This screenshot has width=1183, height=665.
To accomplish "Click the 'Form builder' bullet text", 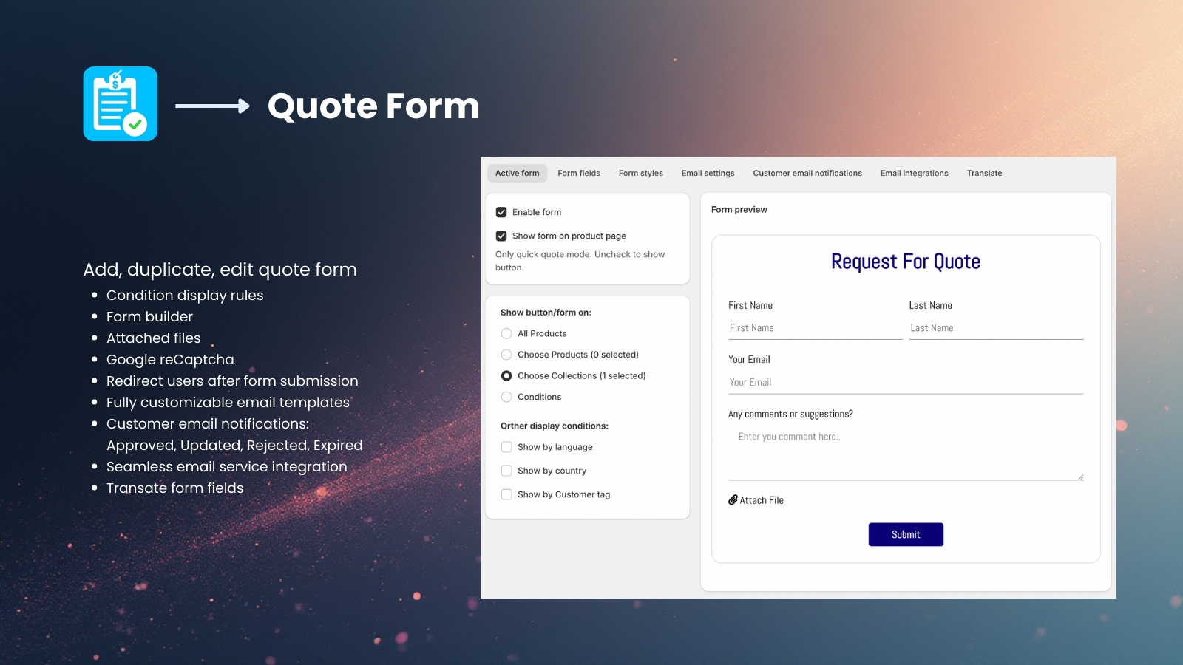I will point(149,316).
